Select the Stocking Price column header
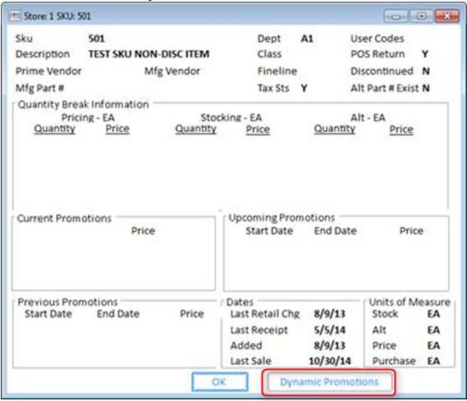 click(x=258, y=130)
